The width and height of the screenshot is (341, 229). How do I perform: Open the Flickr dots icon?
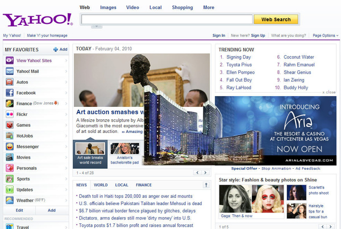10,114
